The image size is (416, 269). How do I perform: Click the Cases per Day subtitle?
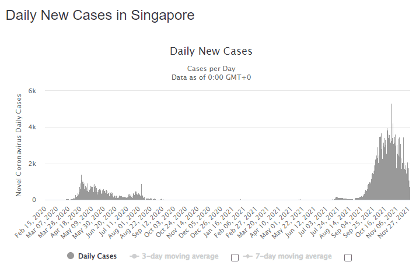[211, 69]
